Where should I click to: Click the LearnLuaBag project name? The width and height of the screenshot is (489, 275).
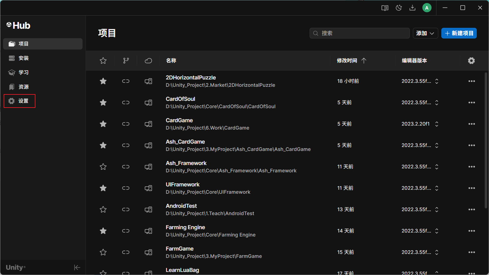click(x=182, y=270)
